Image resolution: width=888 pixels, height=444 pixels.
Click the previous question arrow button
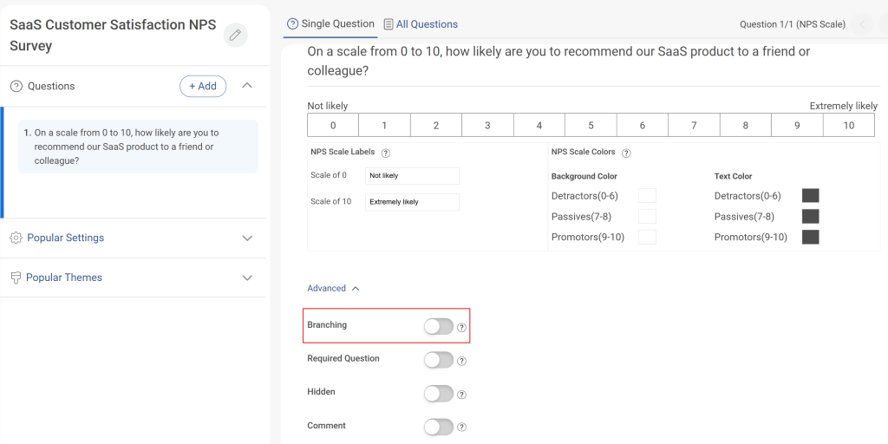(862, 24)
